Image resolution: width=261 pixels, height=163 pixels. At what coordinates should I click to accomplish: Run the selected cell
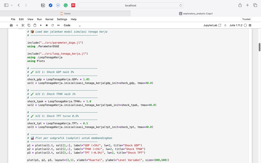click(41, 25)
